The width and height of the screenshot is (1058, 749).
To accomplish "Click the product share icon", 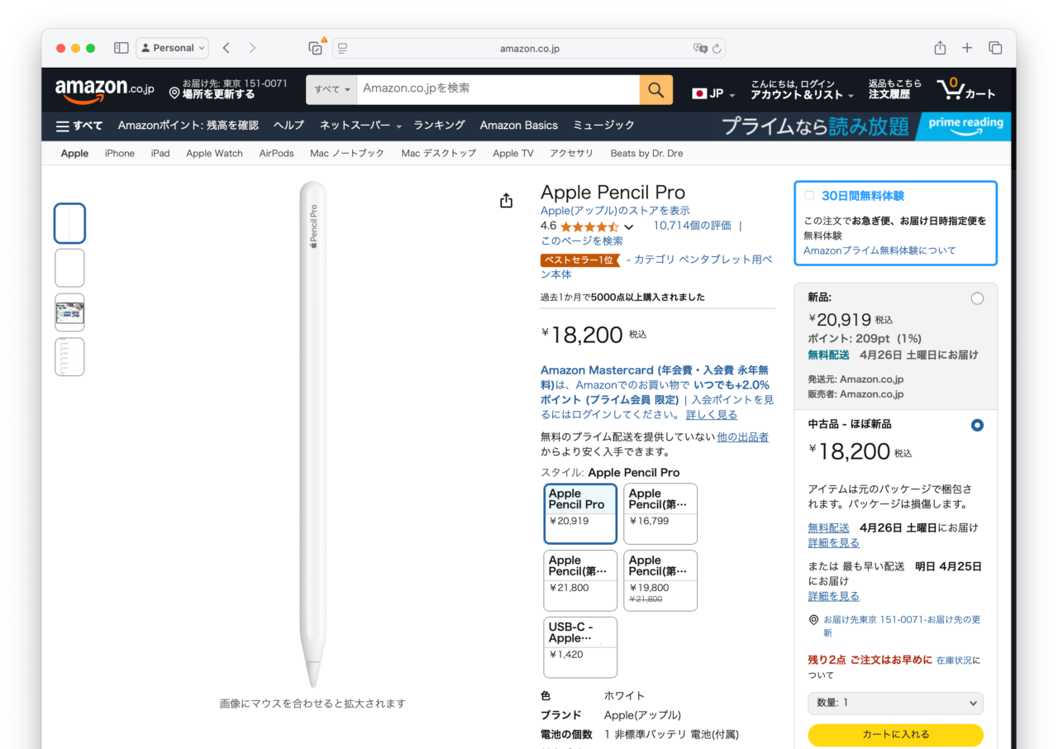I will point(507,201).
